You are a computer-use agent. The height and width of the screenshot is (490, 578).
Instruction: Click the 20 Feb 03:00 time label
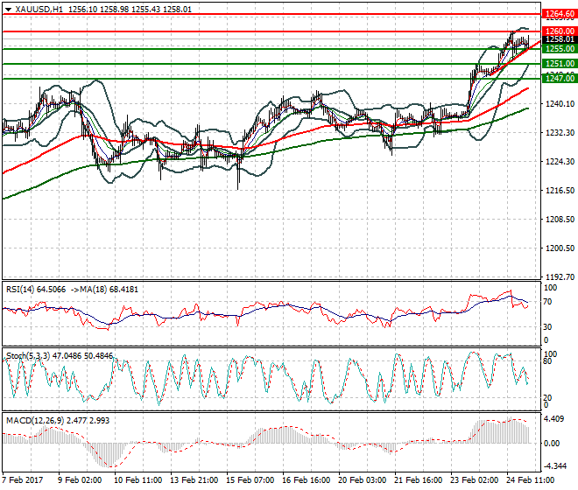tap(362, 480)
